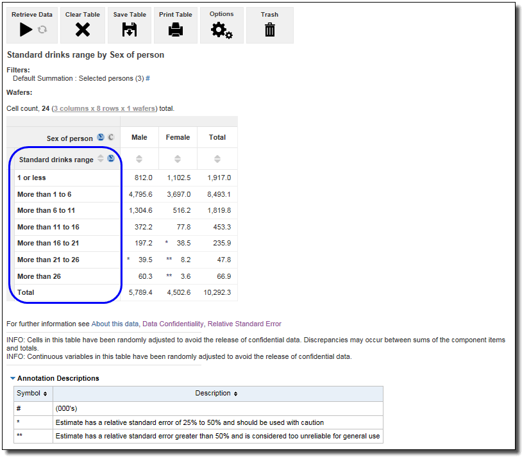Toggle the C icon next to Sex of person
522x457 pixels.
tap(110, 138)
